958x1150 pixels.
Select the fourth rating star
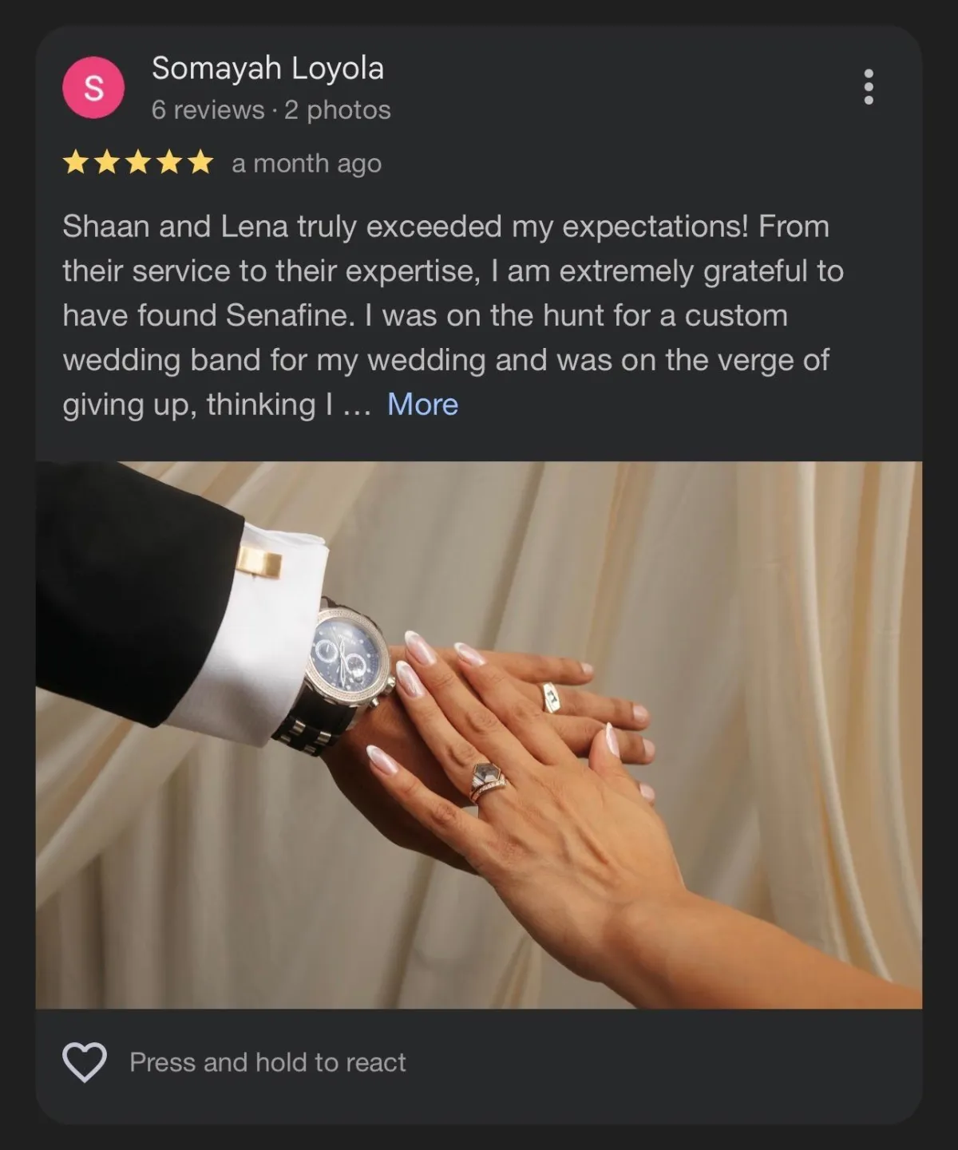pyautogui.click(x=169, y=164)
